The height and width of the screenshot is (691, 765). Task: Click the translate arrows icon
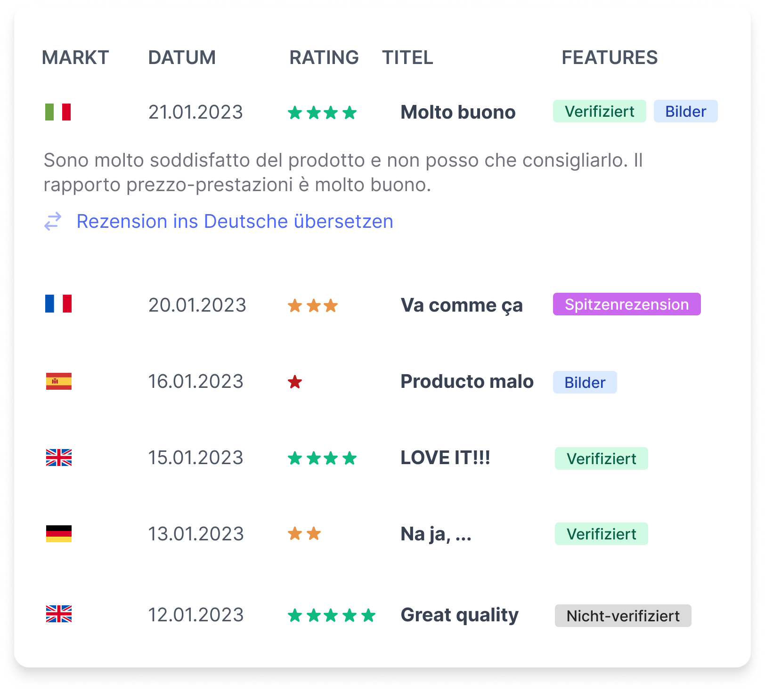[53, 221]
